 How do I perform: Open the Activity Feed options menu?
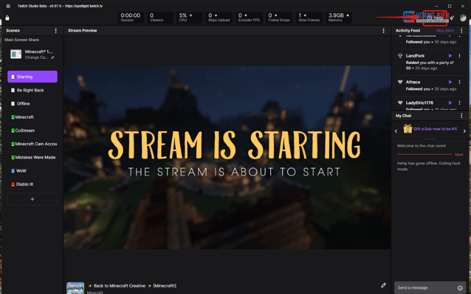[x=462, y=31]
